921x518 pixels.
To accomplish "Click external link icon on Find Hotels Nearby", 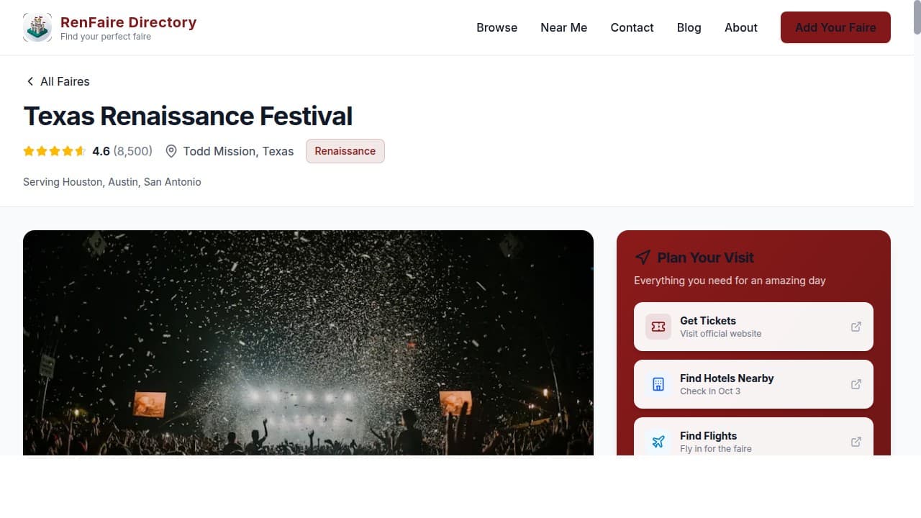I will pyautogui.click(x=856, y=384).
